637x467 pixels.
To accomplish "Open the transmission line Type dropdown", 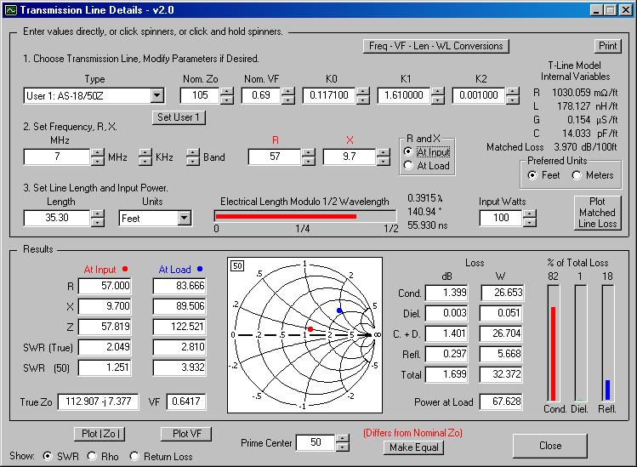I will coord(156,95).
